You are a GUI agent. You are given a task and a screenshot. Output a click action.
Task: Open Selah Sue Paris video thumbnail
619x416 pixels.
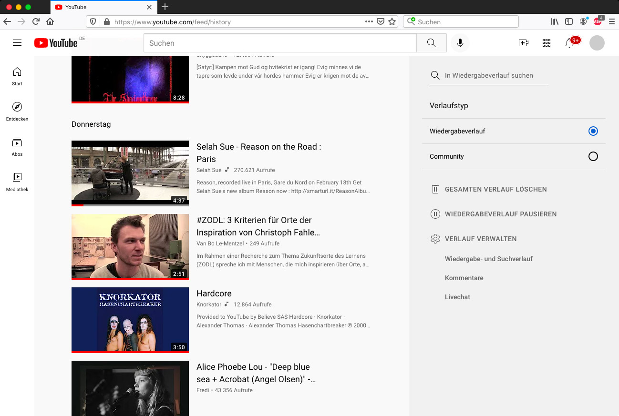click(x=130, y=173)
